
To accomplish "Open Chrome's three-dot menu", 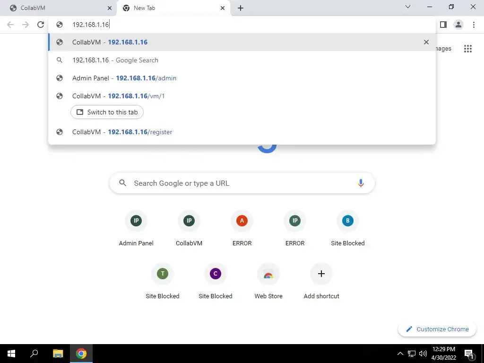I will [x=474, y=25].
